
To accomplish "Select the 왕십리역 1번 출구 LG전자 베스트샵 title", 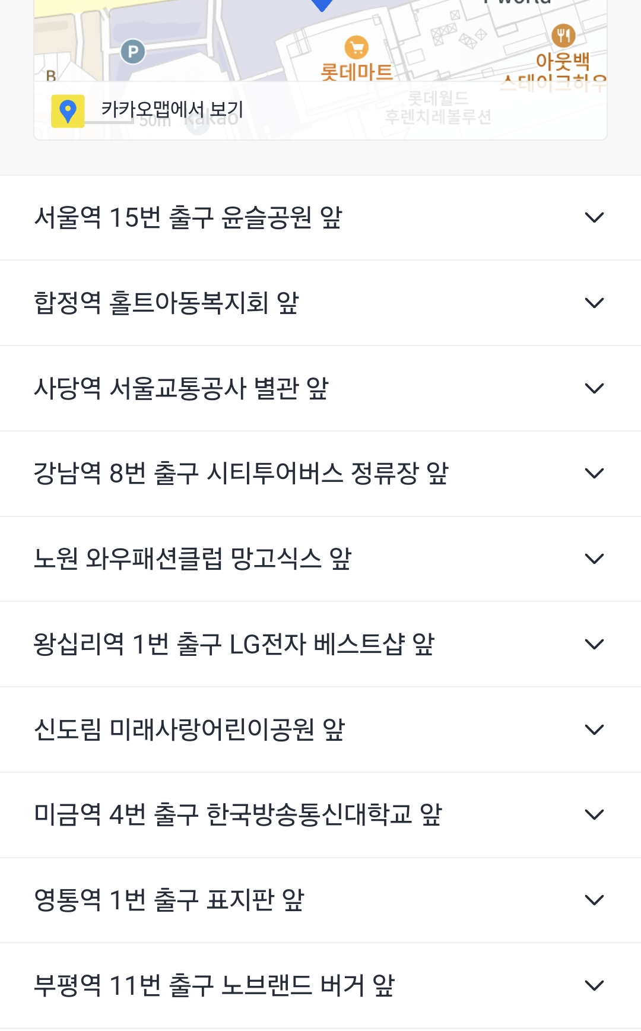I will (234, 645).
